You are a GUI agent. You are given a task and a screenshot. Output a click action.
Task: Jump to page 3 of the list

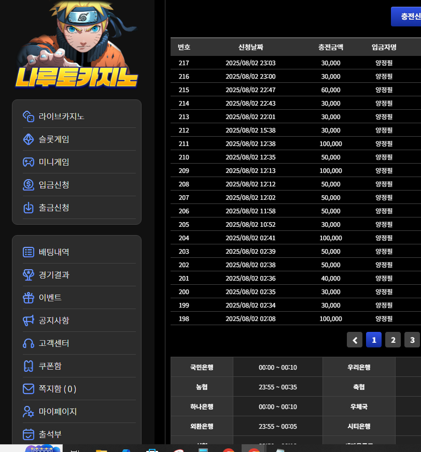pos(412,340)
